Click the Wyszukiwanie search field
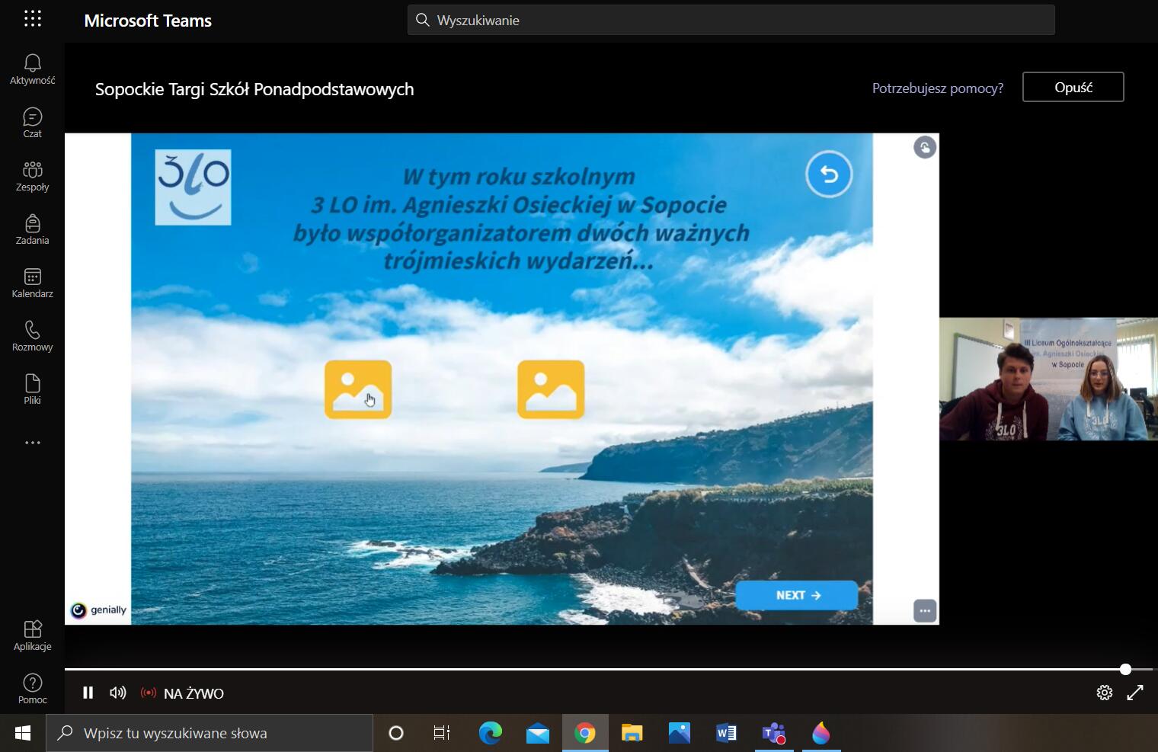 [x=731, y=21]
